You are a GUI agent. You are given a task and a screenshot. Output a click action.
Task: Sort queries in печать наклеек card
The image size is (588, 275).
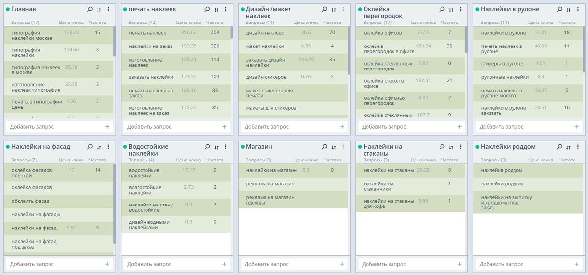tap(217, 9)
